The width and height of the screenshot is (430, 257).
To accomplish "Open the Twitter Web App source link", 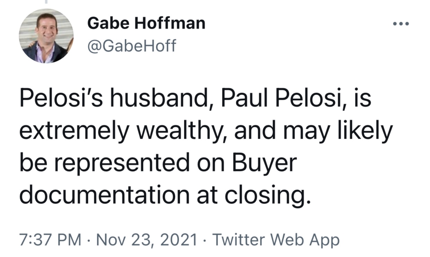I will click(x=276, y=239).
